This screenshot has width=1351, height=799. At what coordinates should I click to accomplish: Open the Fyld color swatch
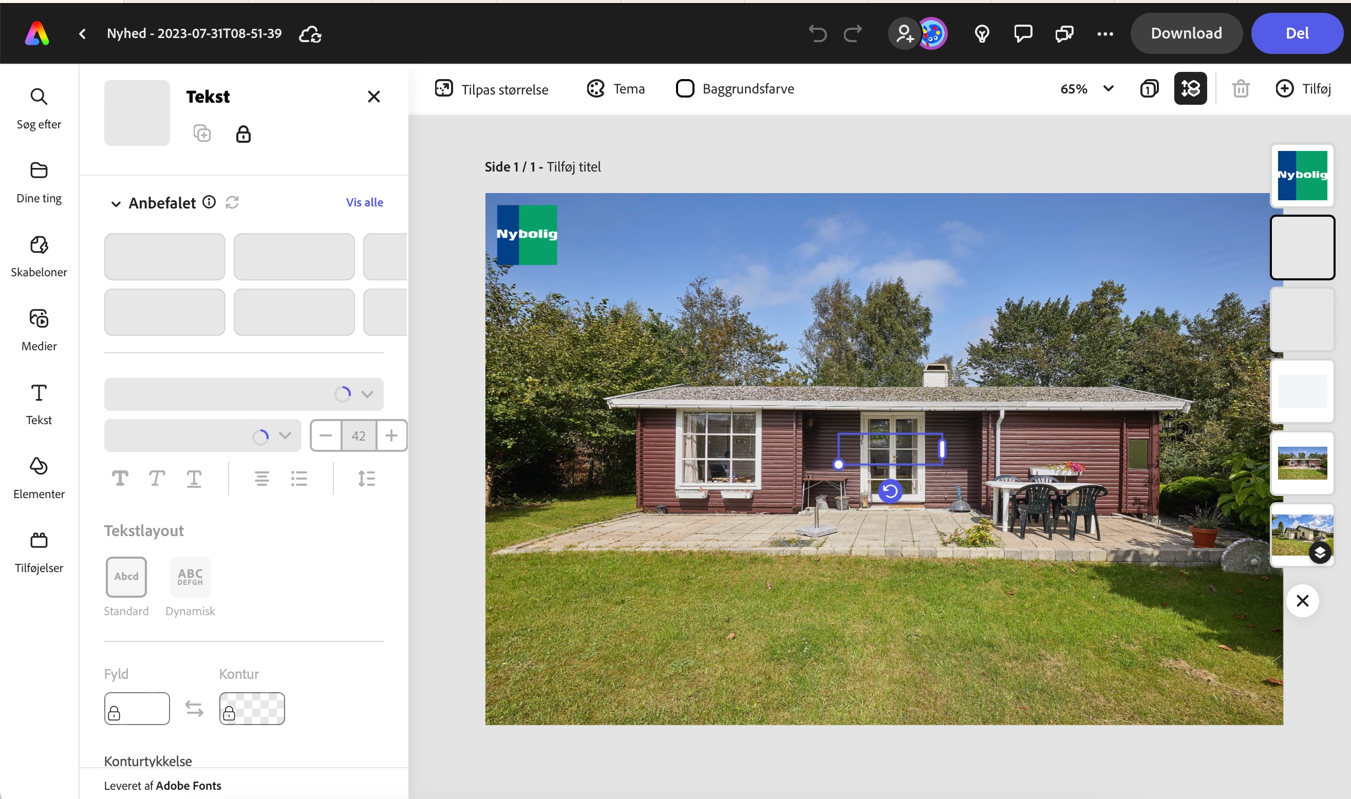coord(137,709)
